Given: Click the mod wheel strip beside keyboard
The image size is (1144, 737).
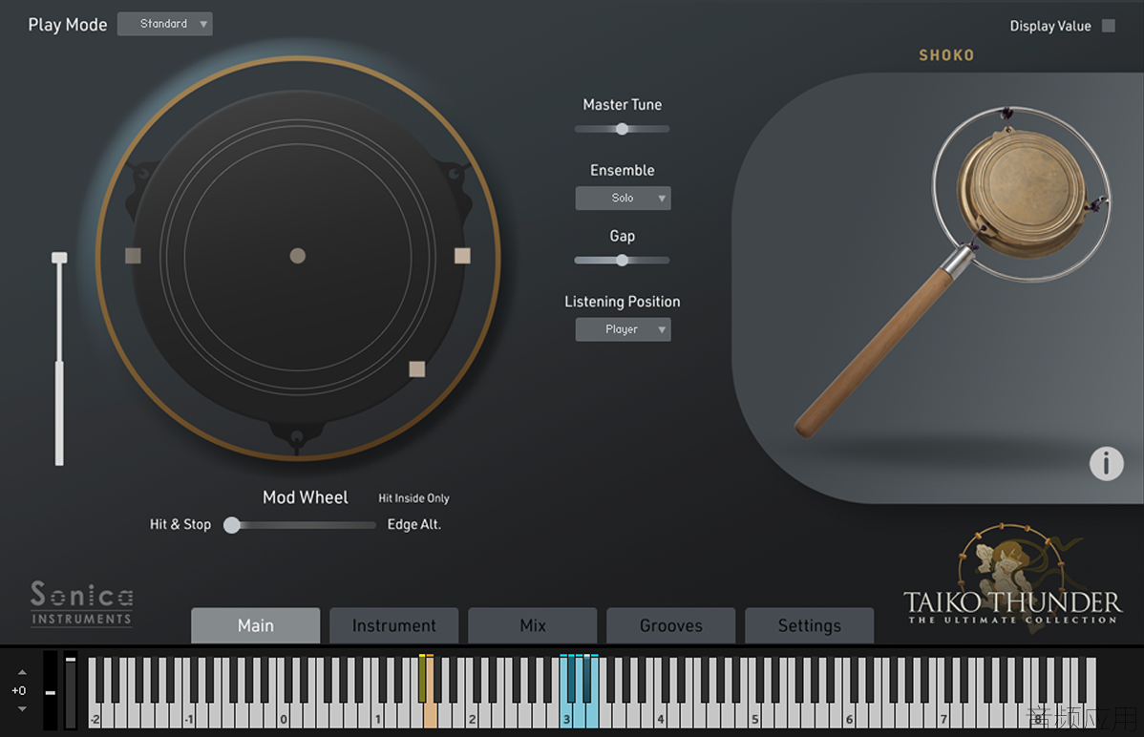Looking at the screenshot, I should click(x=70, y=690).
